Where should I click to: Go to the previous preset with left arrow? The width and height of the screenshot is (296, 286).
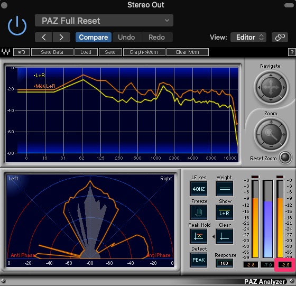(x=43, y=37)
